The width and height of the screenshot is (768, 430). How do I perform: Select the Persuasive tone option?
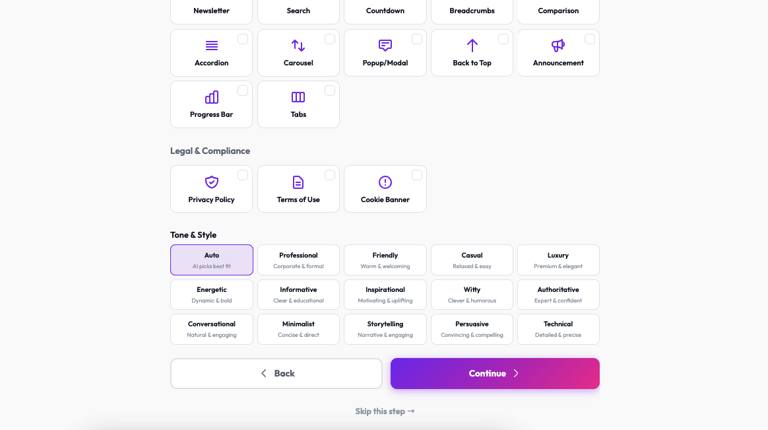click(x=472, y=329)
